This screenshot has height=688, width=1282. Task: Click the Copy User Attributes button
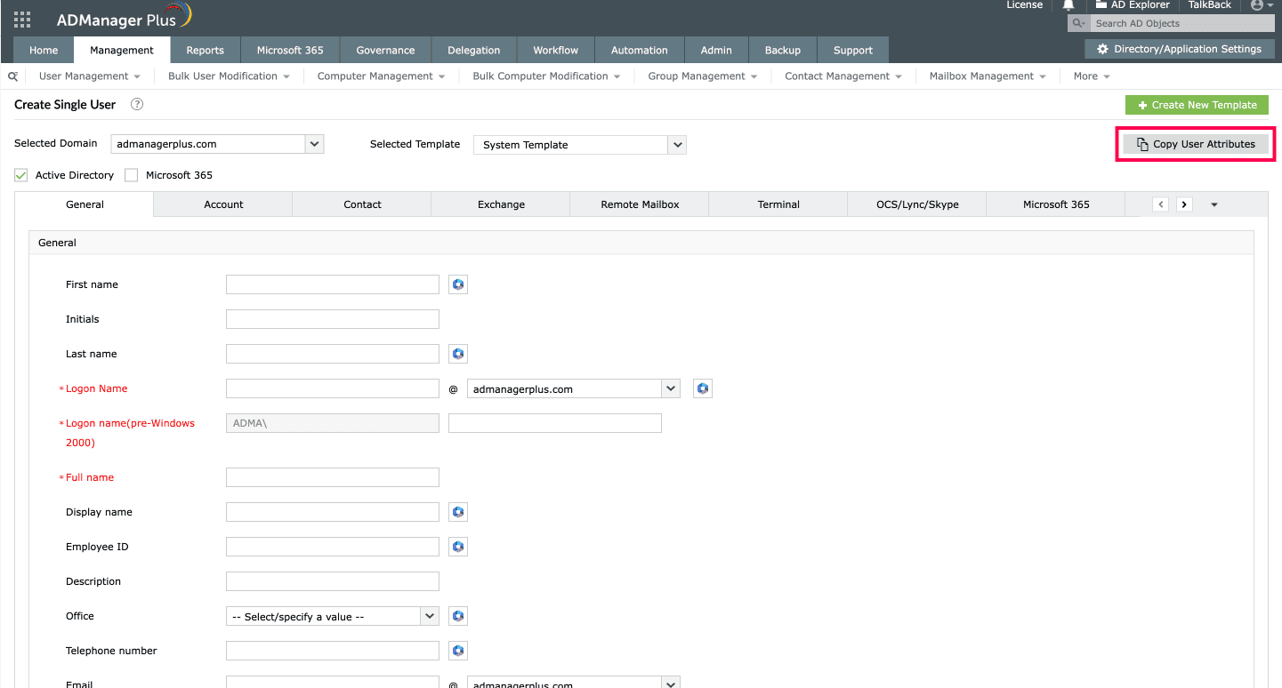[x=1196, y=144]
